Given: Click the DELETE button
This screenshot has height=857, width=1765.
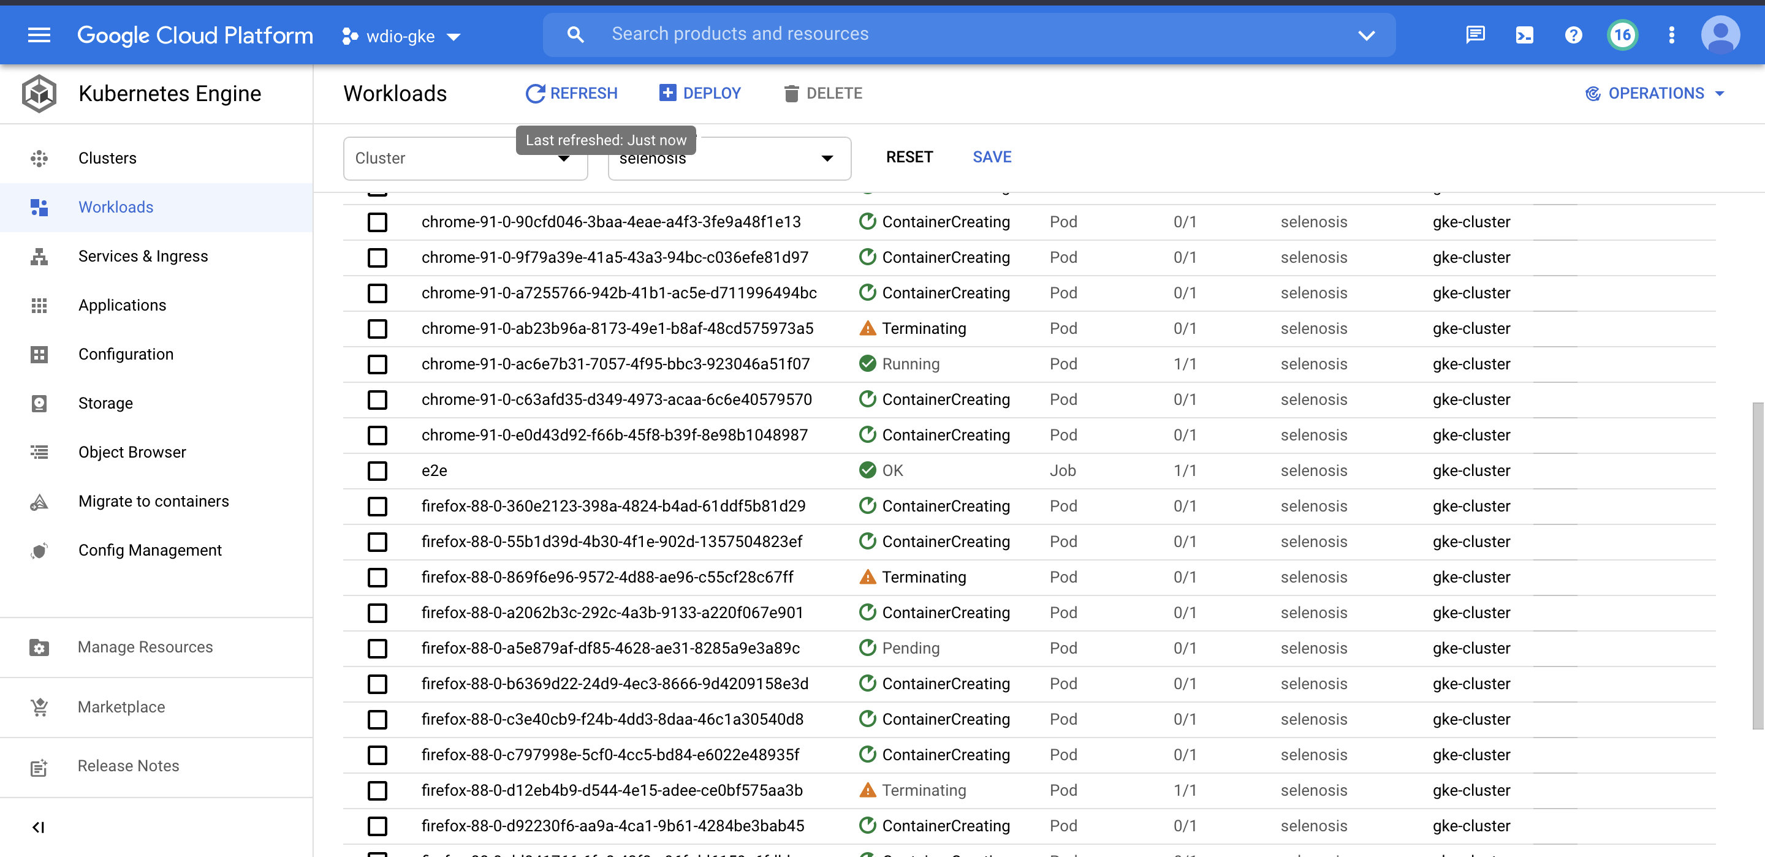Looking at the screenshot, I should (x=822, y=93).
